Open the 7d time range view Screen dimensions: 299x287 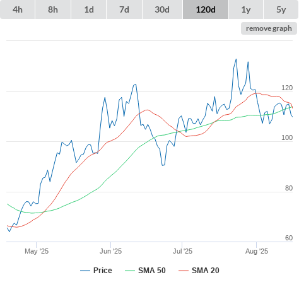coord(124,9)
